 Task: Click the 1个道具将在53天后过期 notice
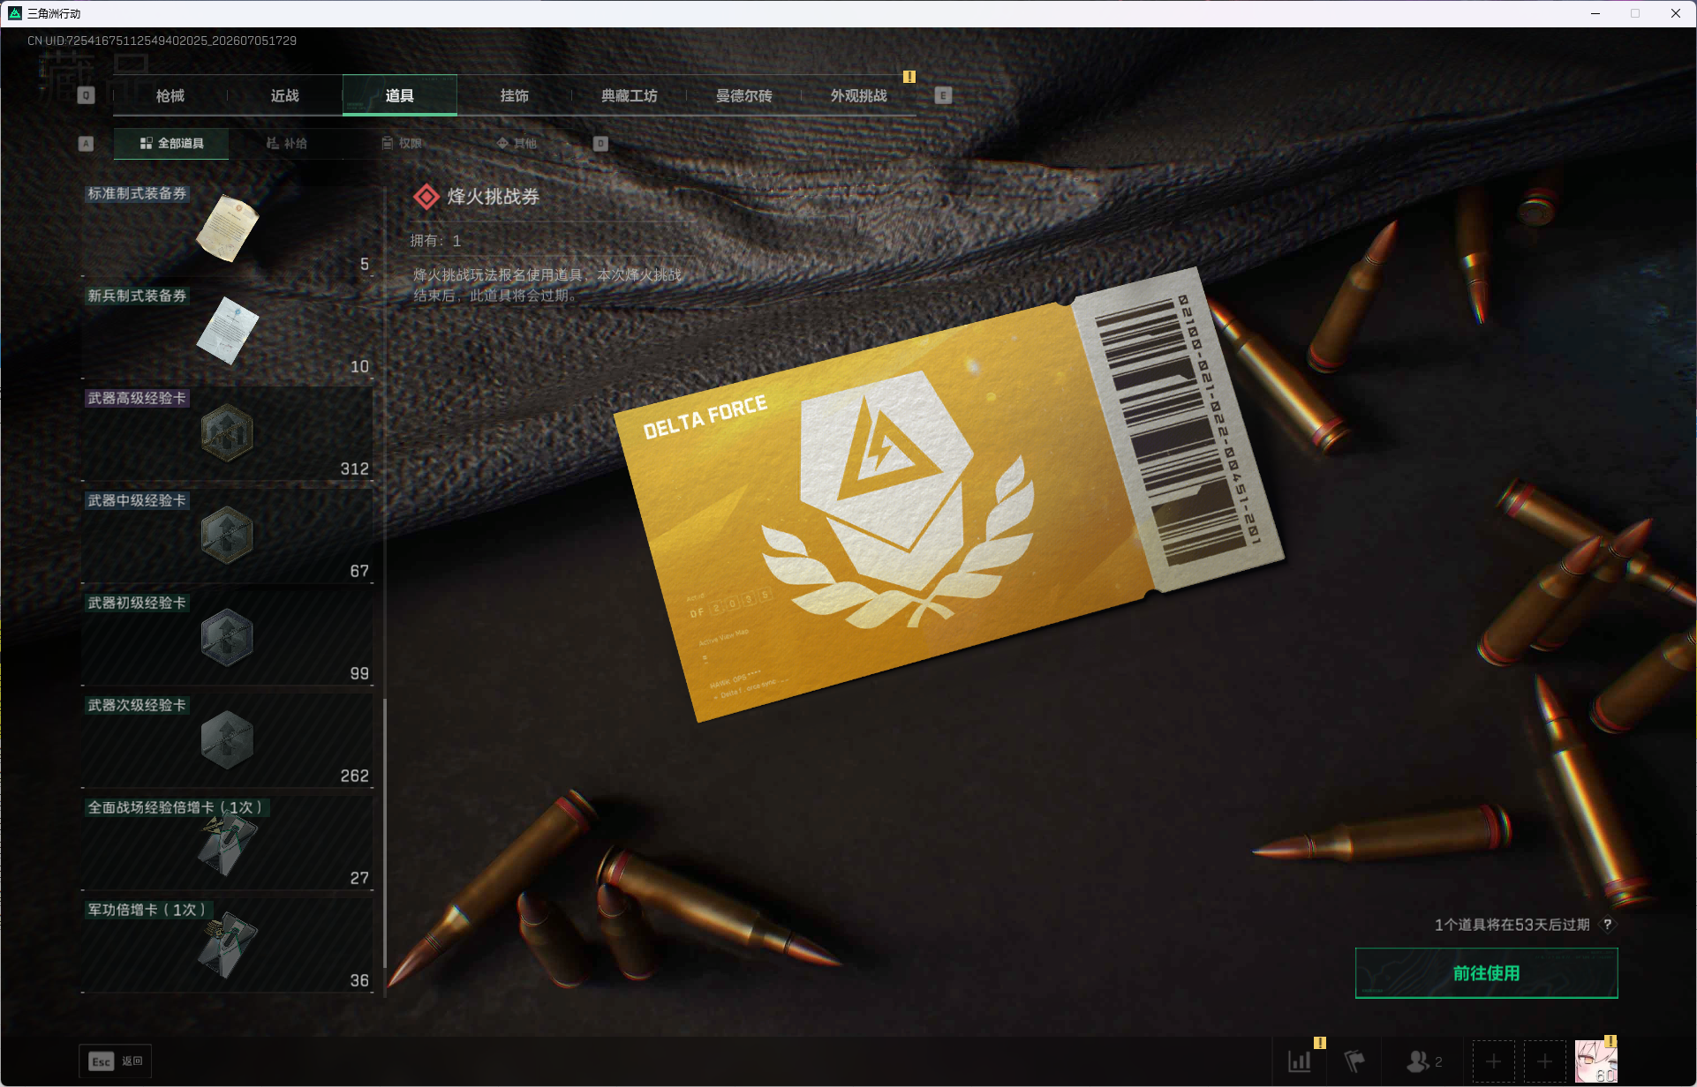1512,925
